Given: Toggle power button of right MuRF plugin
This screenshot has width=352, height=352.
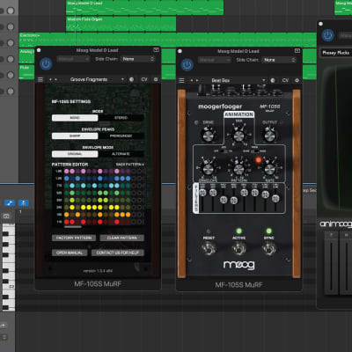Looking at the screenshot, I should click(x=187, y=65).
